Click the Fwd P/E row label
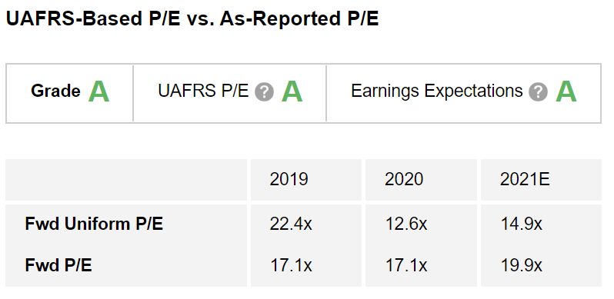The width and height of the screenshot is (614, 299). click(x=58, y=265)
